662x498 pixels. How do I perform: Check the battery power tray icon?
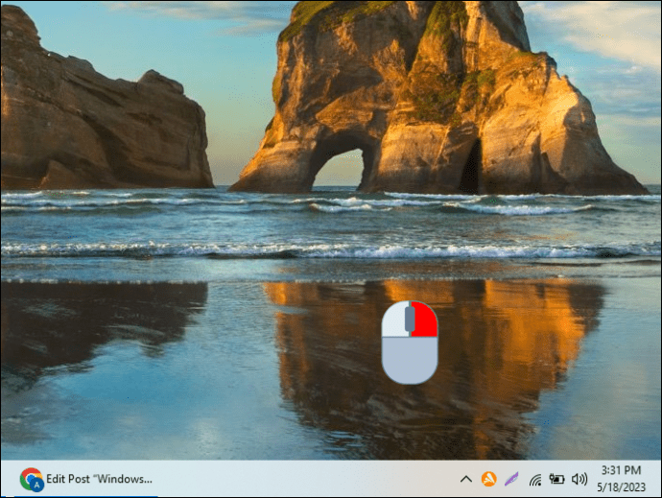[x=556, y=479]
